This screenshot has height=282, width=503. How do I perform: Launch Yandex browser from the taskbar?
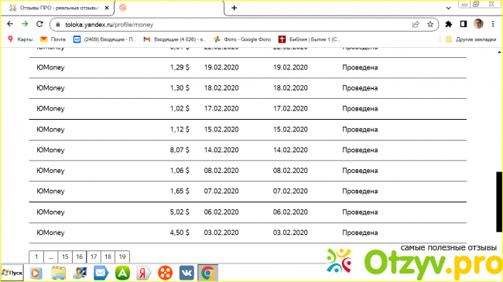click(143, 273)
